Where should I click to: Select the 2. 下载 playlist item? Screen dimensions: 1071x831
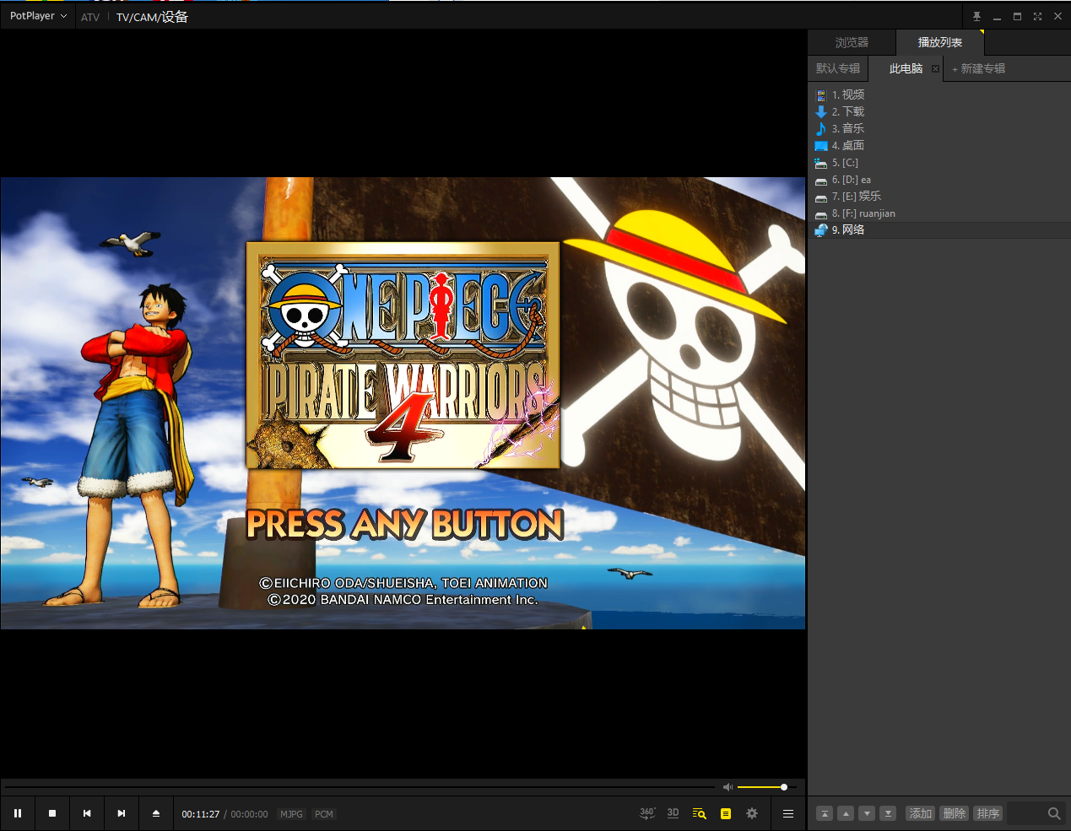click(x=938, y=111)
